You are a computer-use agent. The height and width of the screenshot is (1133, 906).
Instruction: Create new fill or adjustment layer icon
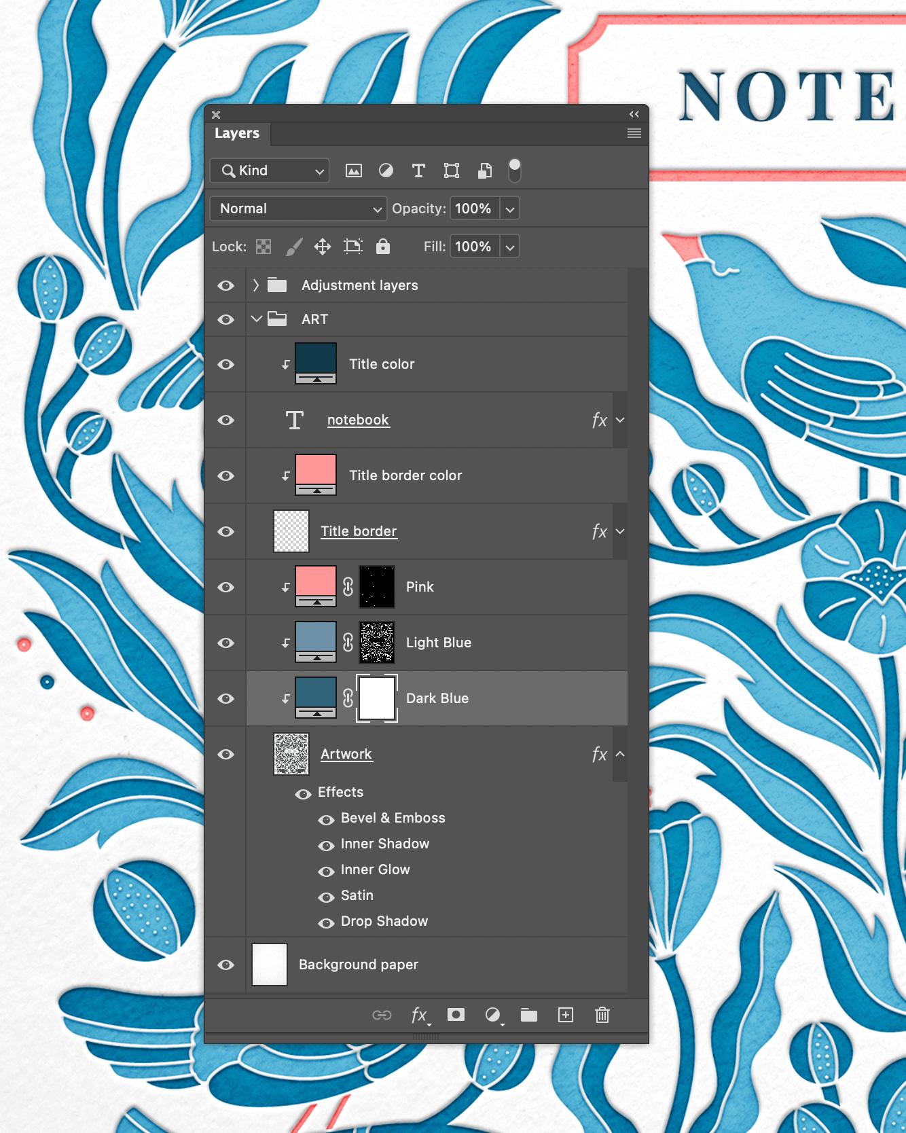click(493, 1015)
